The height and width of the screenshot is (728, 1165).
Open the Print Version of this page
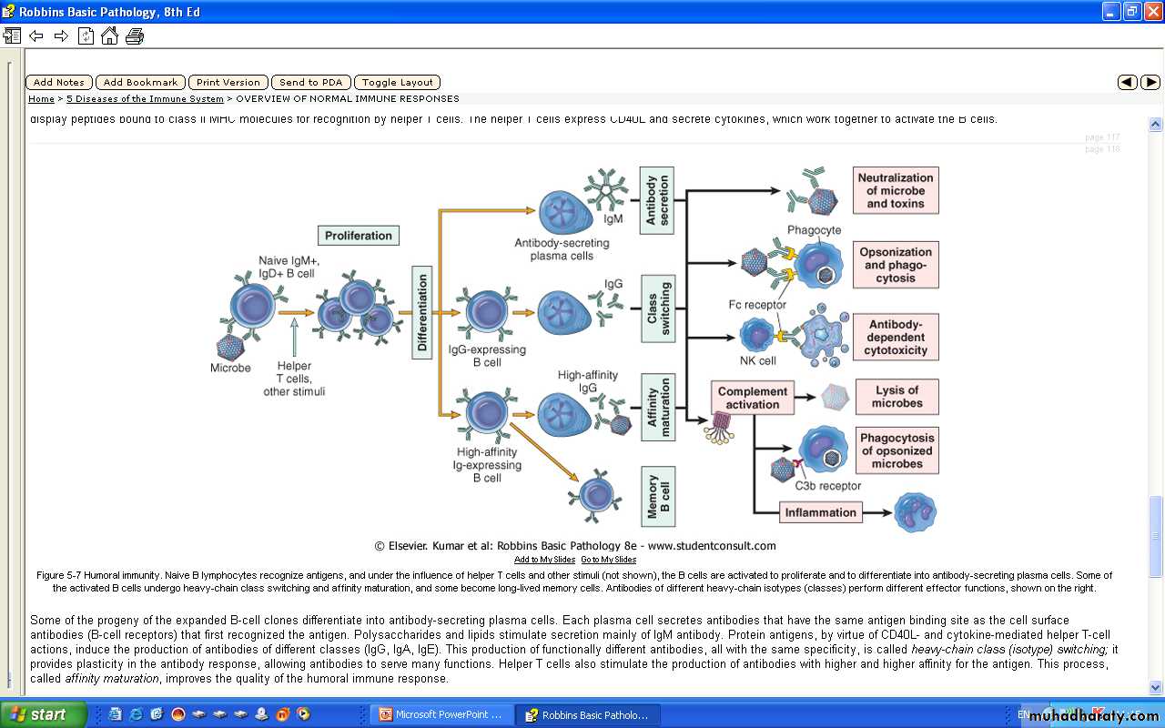click(228, 82)
